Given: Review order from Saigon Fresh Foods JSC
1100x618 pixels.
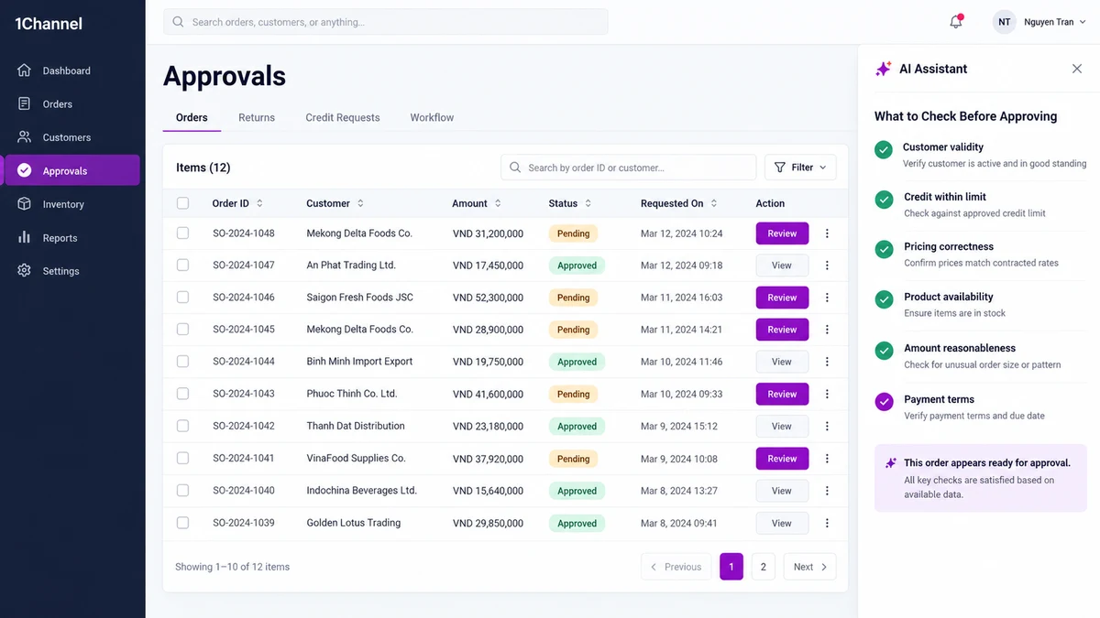Looking at the screenshot, I should pyautogui.click(x=782, y=298).
